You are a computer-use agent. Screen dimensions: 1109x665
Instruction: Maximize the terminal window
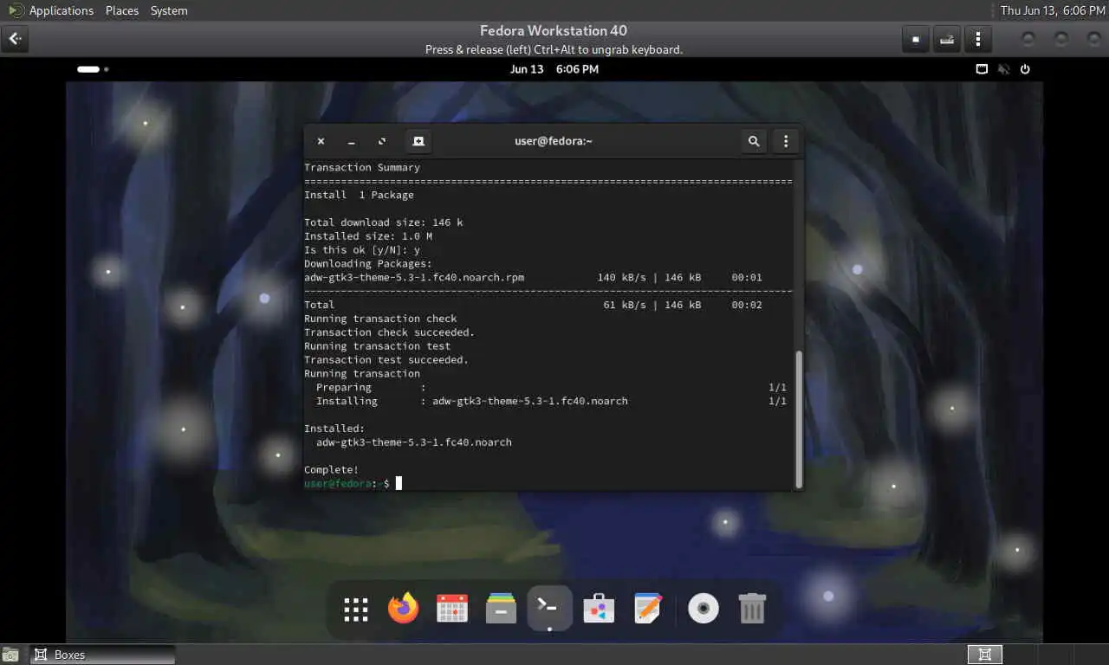click(382, 141)
